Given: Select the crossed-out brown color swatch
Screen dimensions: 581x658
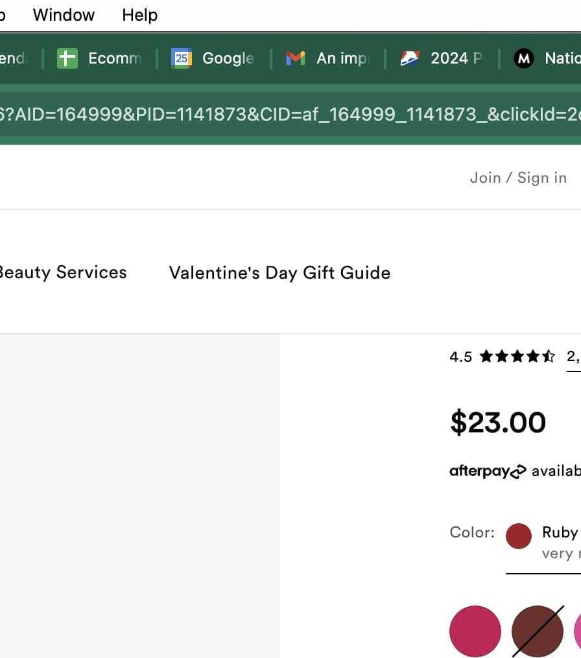Looking at the screenshot, I should 537,631.
